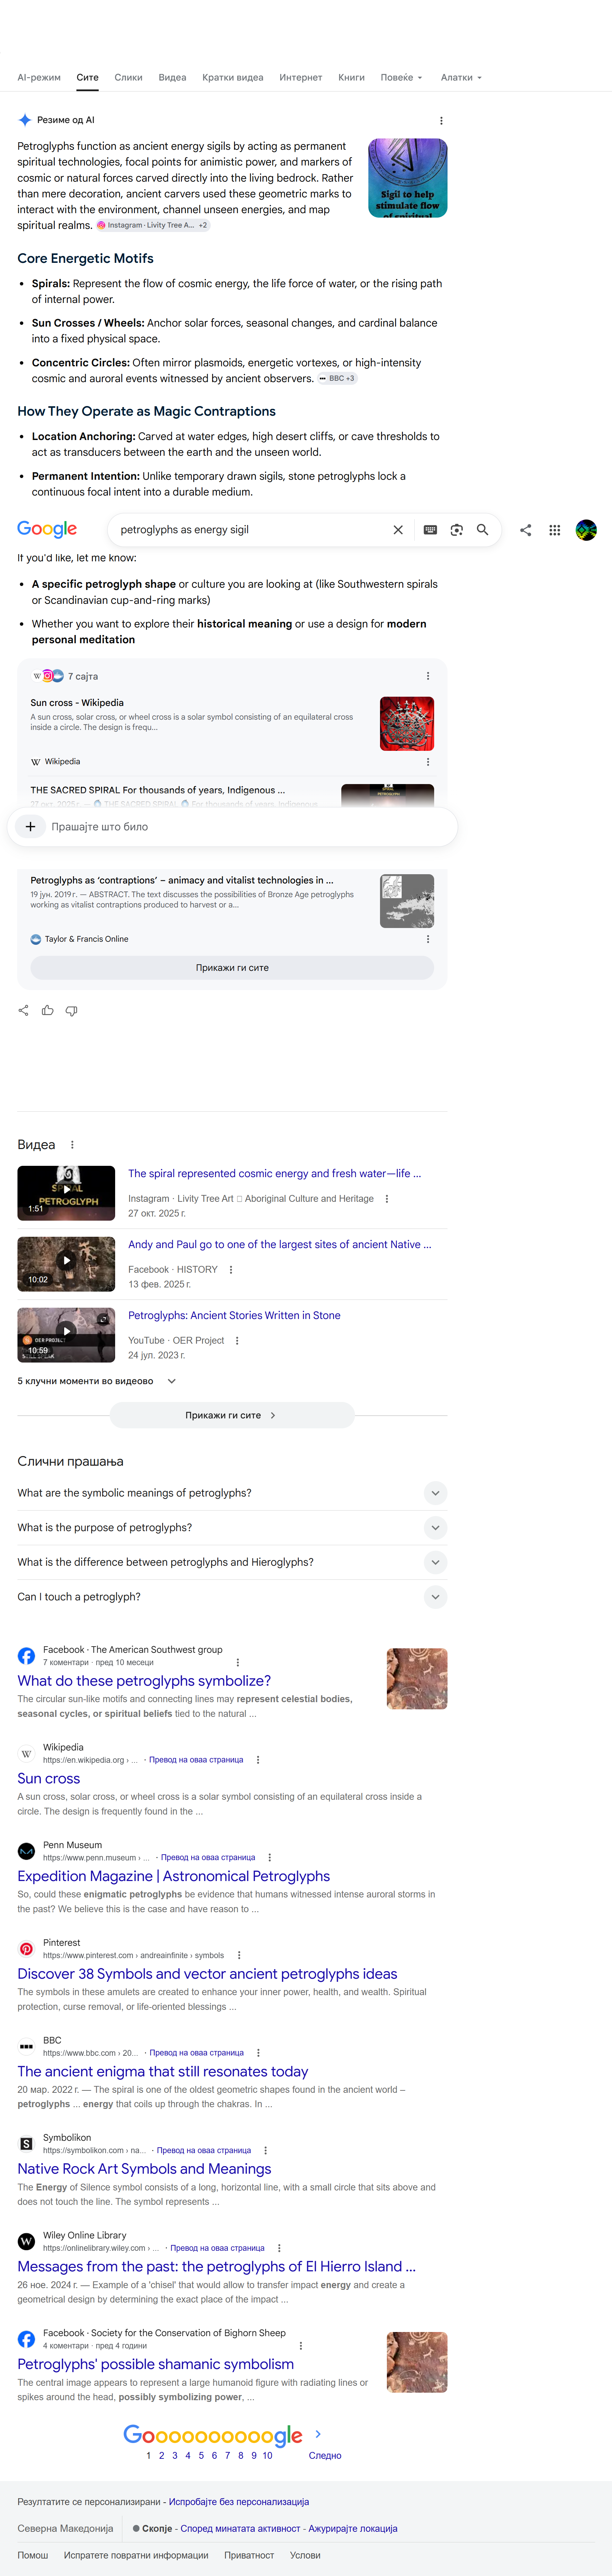Open options beside '7 сајта'

click(428, 676)
